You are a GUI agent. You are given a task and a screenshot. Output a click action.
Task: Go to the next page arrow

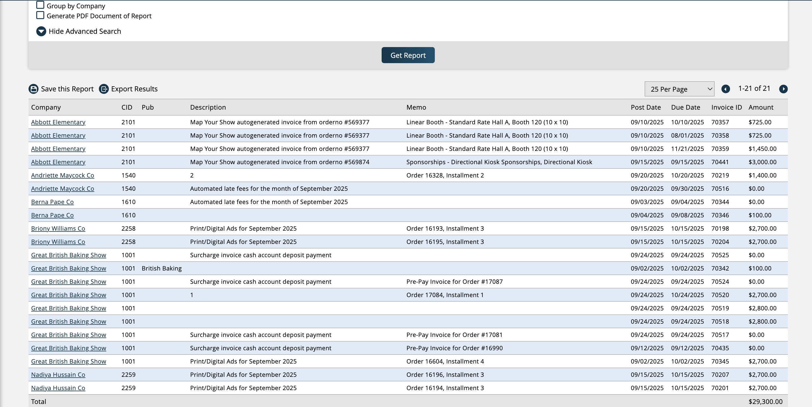click(x=784, y=89)
